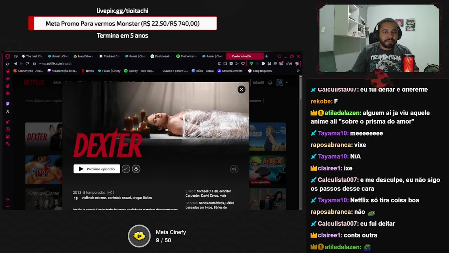Open the Twitch sidebar icon

click(8, 104)
